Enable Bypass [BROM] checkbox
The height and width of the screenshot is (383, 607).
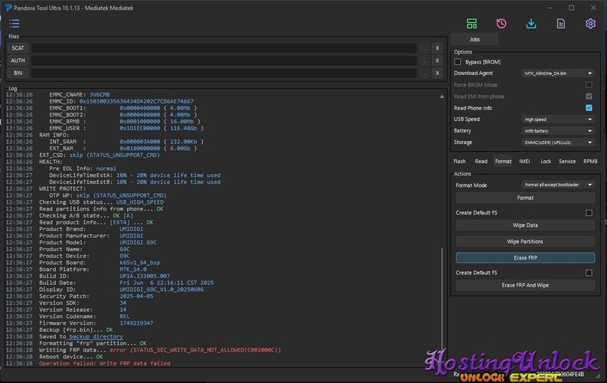(458, 62)
